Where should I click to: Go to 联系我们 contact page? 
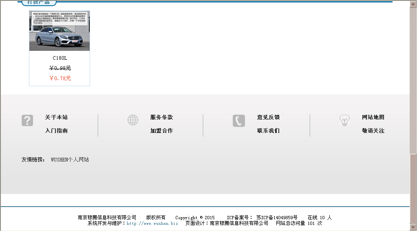click(x=268, y=131)
